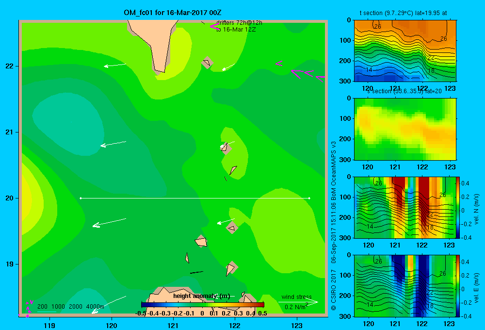Click longitude tick "119" under the main map
The image size is (485, 330).
[x=49, y=325]
